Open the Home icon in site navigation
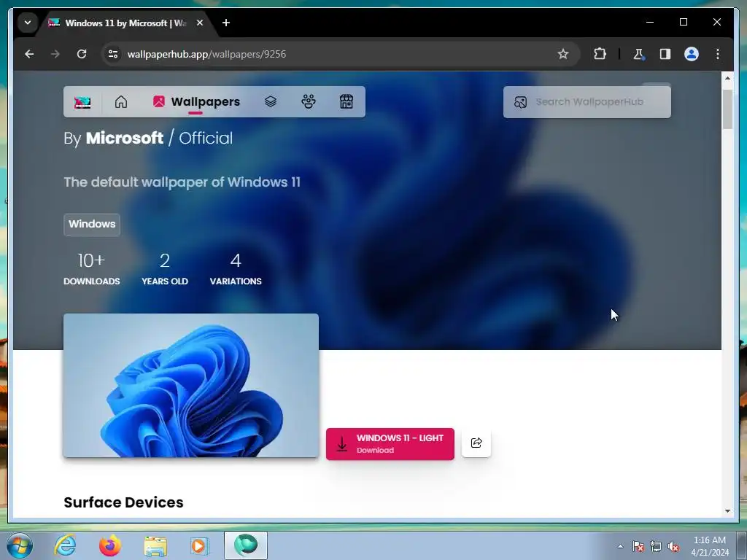This screenshot has width=747, height=560. tap(121, 101)
